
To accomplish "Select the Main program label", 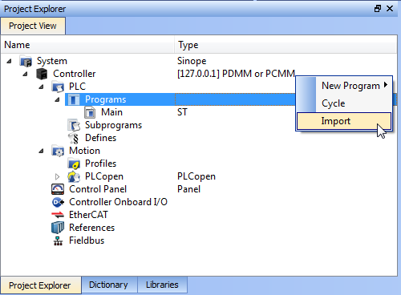I will [x=111, y=112].
